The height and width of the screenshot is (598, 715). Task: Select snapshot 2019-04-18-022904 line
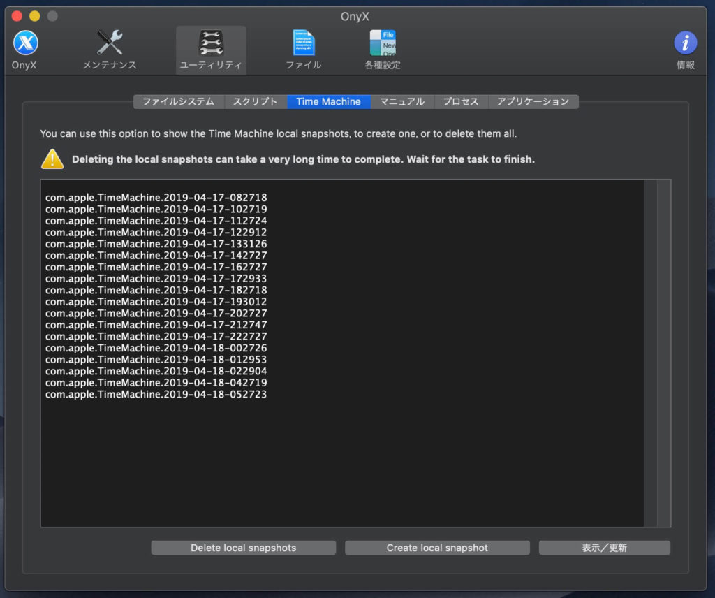(x=156, y=371)
